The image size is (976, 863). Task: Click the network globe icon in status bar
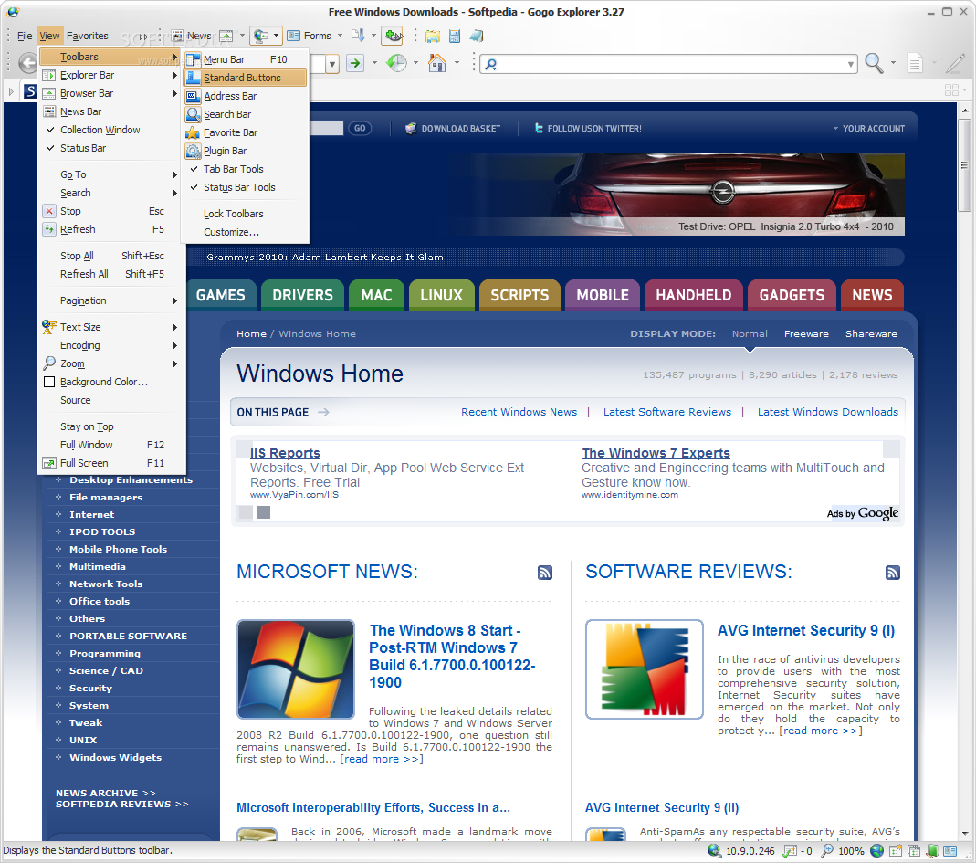(x=714, y=850)
